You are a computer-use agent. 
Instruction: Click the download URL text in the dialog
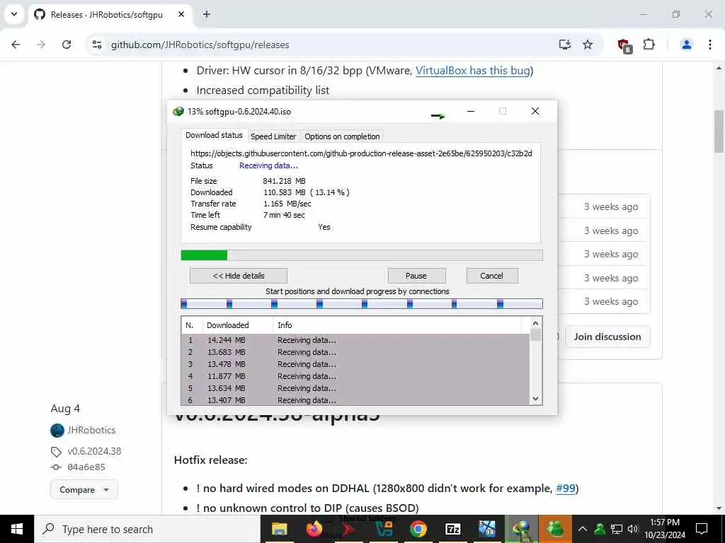[361, 153]
